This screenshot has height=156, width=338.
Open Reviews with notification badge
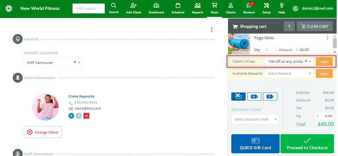tap(249, 8)
